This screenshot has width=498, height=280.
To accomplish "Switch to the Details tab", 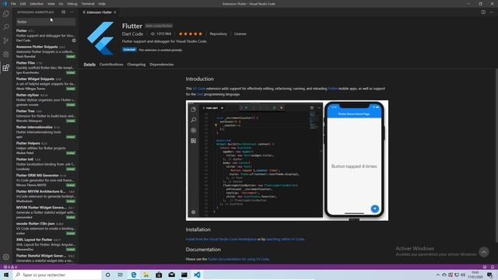I will point(89,65).
